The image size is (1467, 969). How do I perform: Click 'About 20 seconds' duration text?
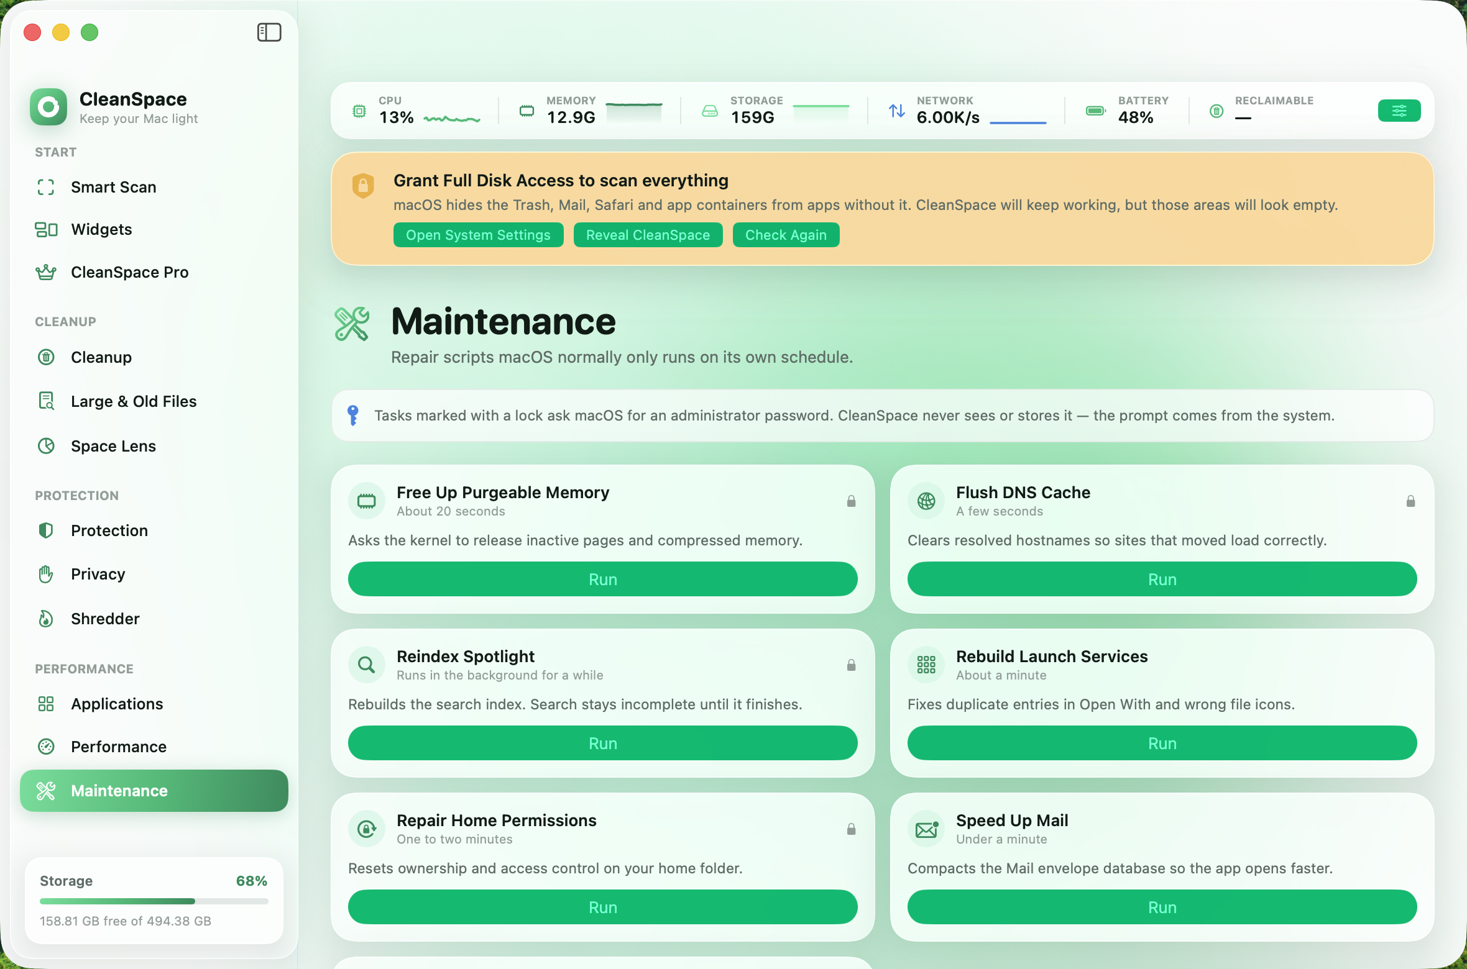click(x=451, y=511)
